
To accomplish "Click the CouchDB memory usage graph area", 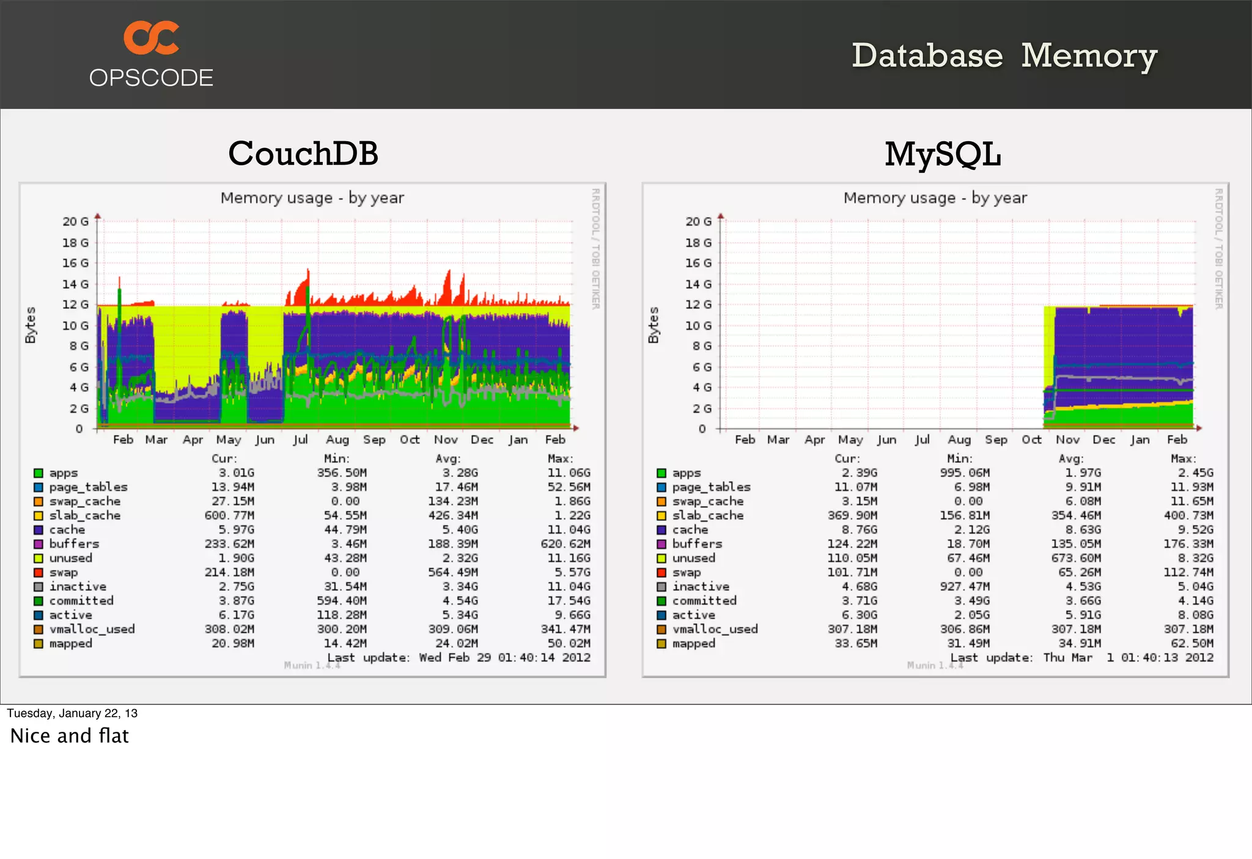I will 336,324.
